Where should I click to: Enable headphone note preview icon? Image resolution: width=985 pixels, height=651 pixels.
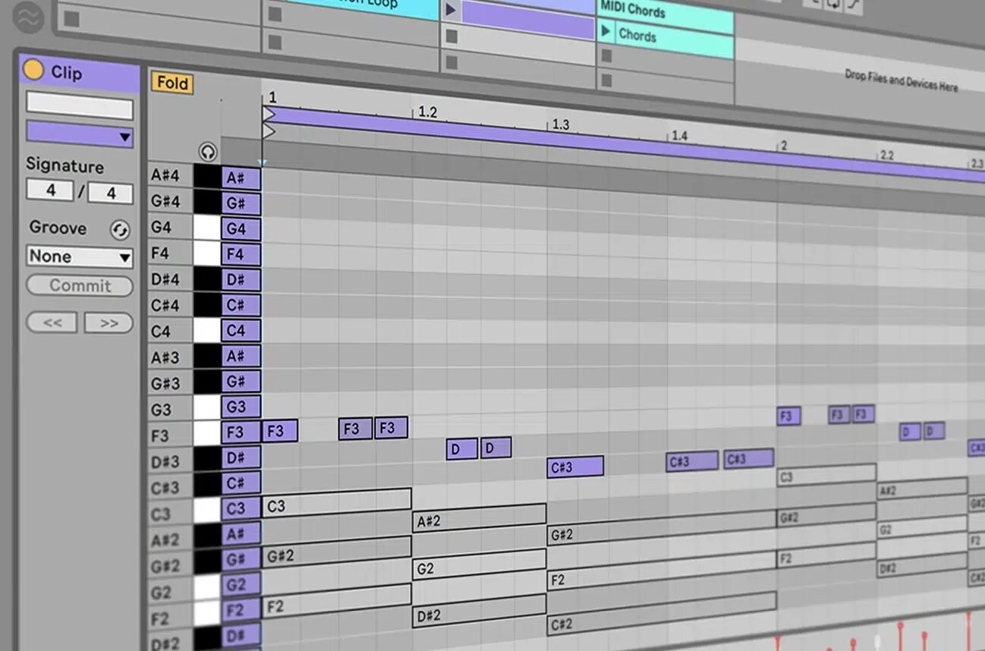(x=208, y=152)
